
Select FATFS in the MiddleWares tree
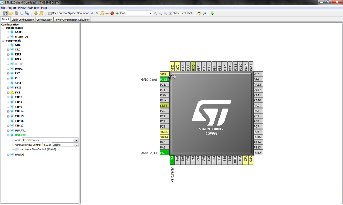point(19,32)
